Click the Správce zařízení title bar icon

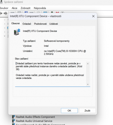point(1,2)
